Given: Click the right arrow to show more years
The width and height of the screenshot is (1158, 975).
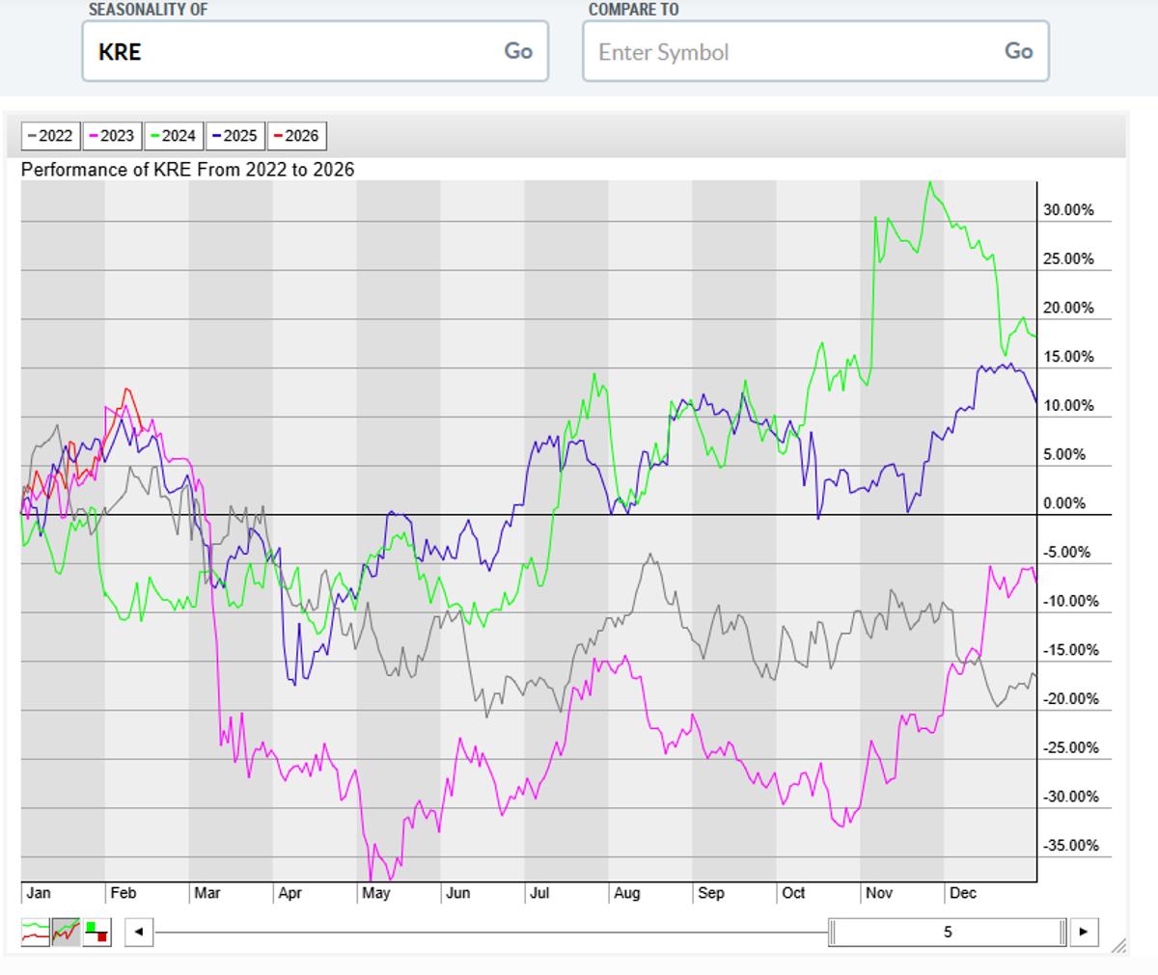Looking at the screenshot, I should [1083, 934].
